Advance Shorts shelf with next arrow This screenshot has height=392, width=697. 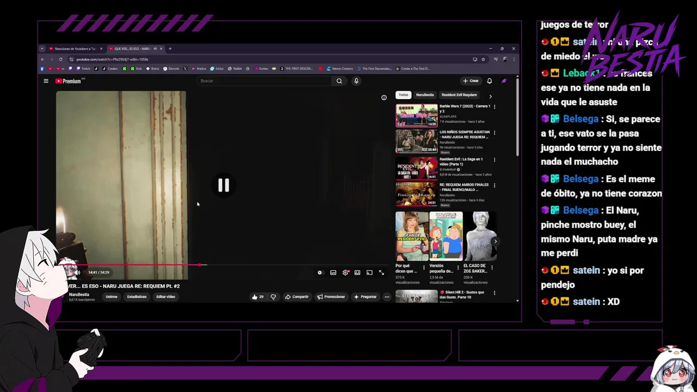tap(495, 241)
